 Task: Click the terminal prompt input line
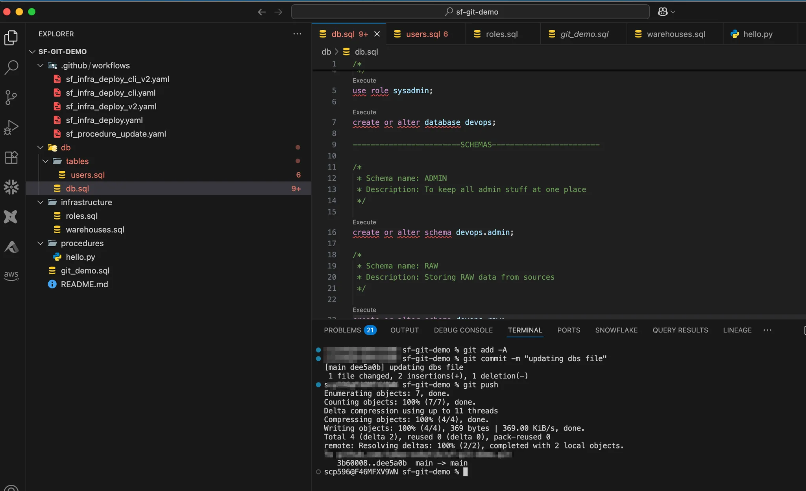click(396, 472)
